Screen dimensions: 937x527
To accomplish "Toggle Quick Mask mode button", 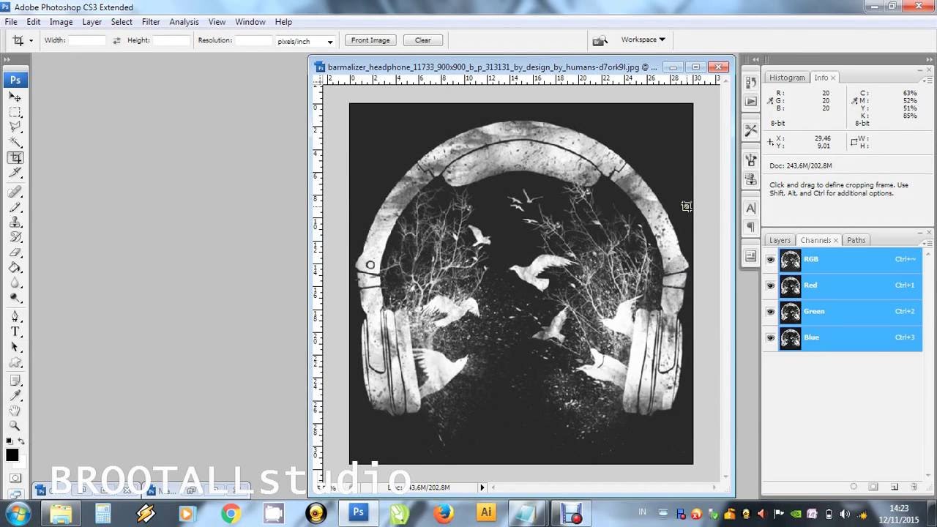I will click(15, 478).
